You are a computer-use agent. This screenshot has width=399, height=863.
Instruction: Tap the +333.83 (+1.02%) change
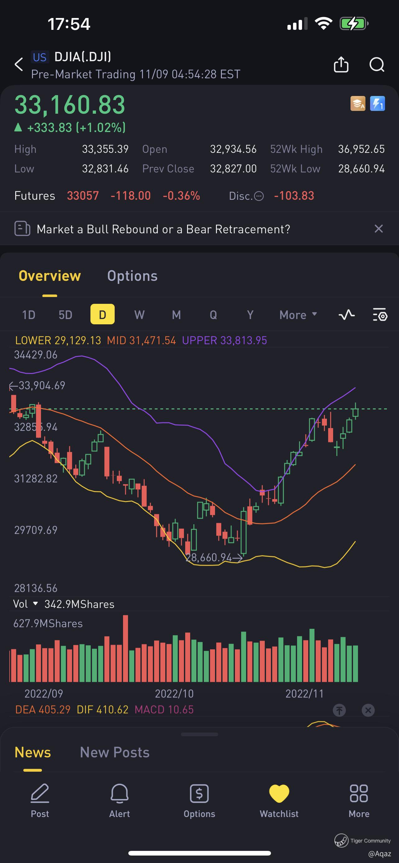70,128
